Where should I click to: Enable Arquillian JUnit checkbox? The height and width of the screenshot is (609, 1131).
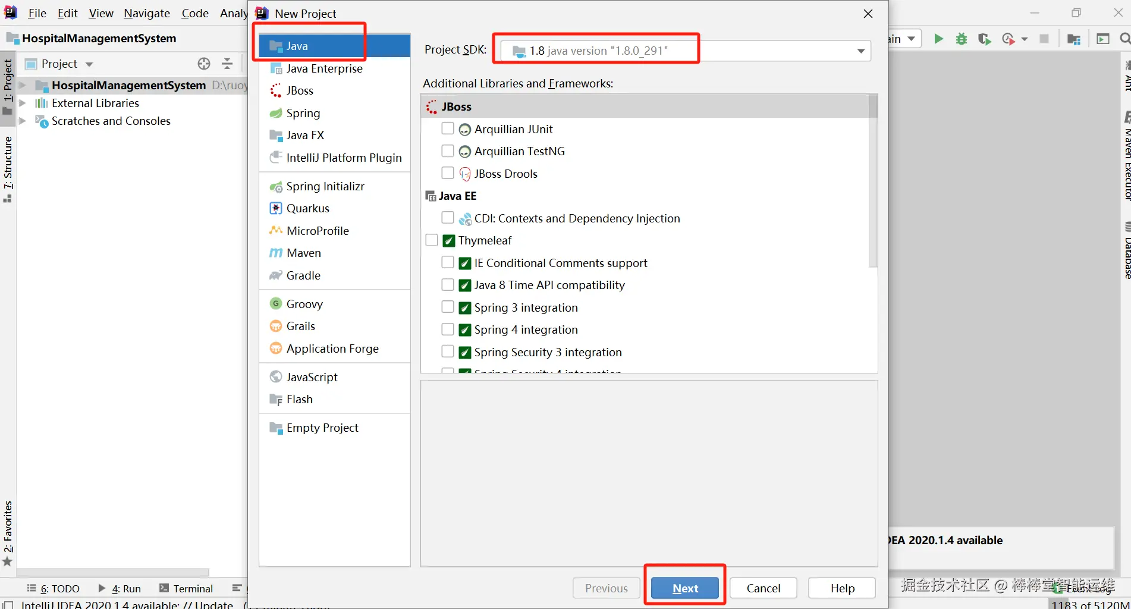coord(448,128)
